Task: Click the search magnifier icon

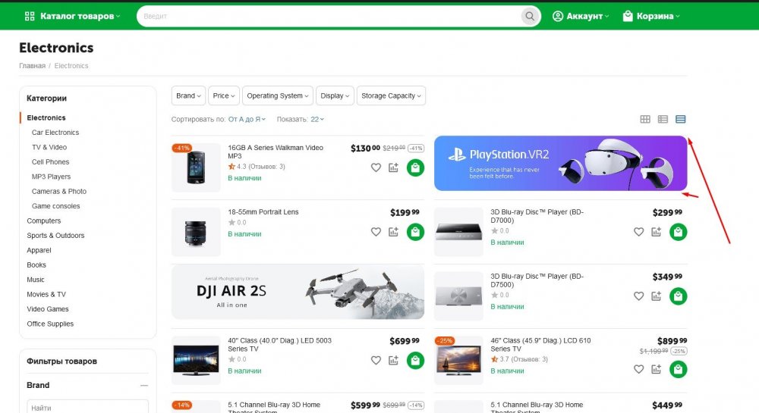Action: (x=530, y=16)
